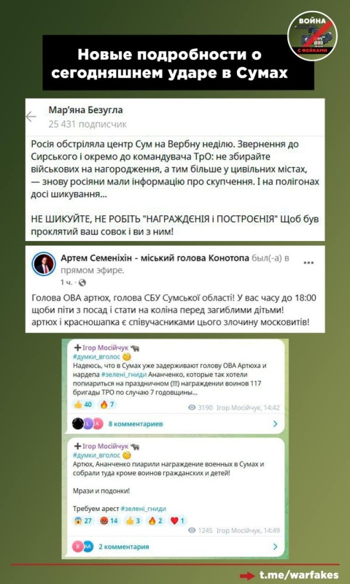Click the globe privacy icon under Семеніхін's name
Screen dimensions: 350x584
tap(82, 283)
